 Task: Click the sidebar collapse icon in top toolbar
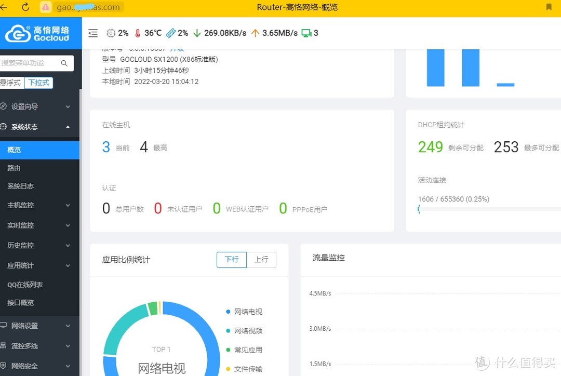tap(92, 33)
